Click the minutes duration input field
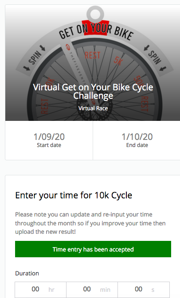180x298 pixels. [x=92, y=290]
